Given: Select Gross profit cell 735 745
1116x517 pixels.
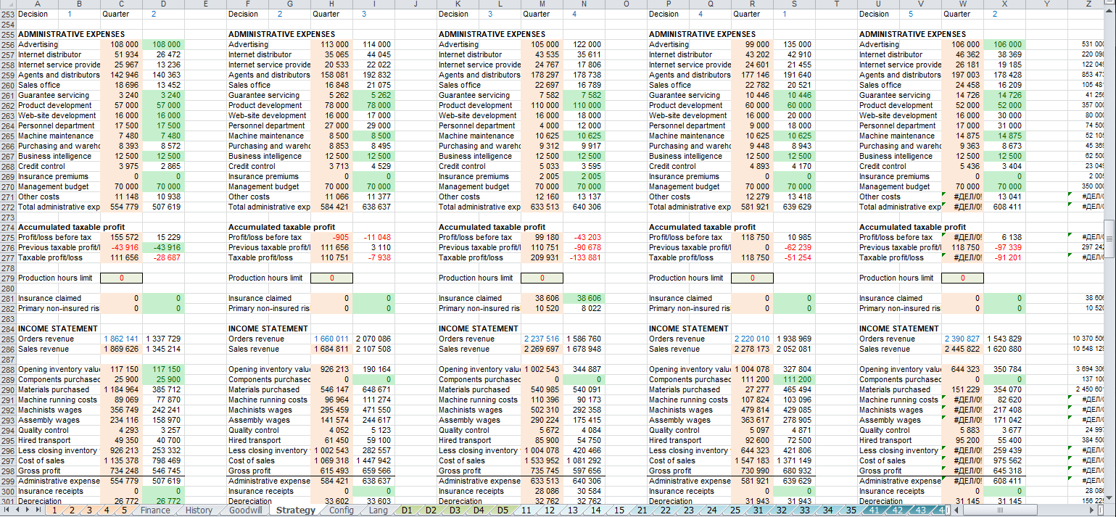Looking at the screenshot, I should [x=542, y=471].
